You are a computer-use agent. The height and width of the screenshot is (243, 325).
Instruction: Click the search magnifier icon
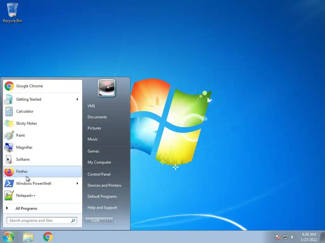coord(73,221)
